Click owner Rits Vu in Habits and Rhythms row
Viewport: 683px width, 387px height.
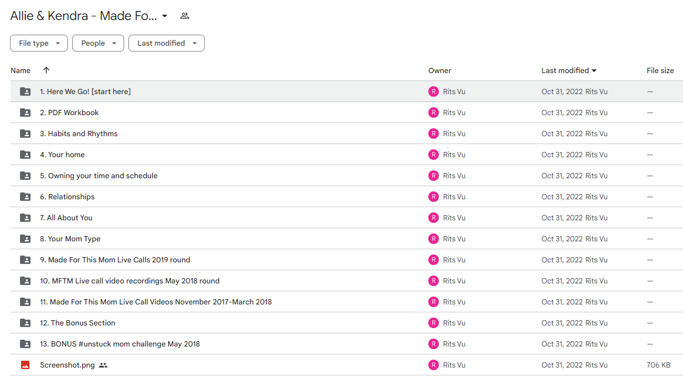point(454,134)
